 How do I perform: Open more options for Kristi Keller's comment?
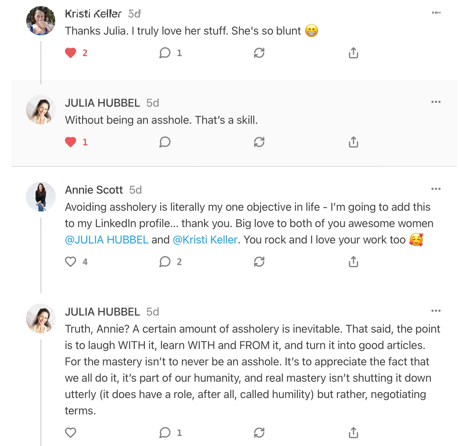436,13
